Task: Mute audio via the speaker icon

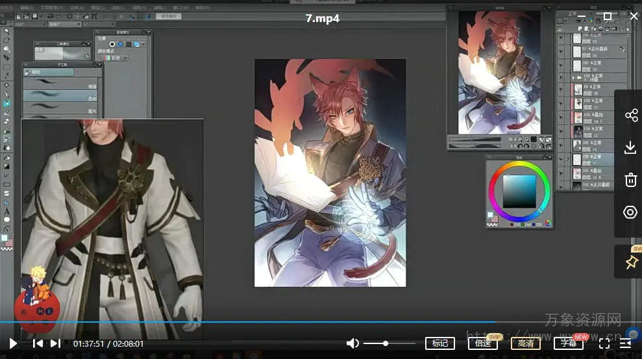Action: [x=352, y=343]
